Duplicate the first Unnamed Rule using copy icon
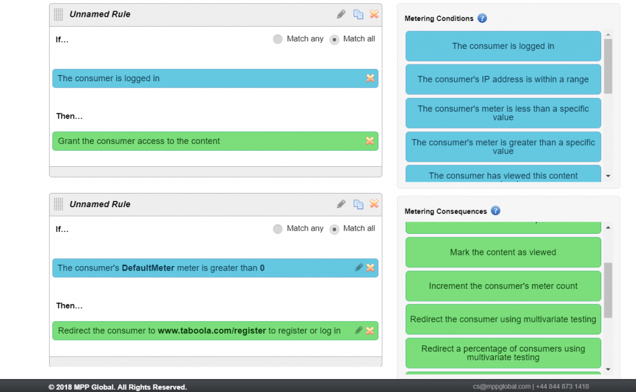This screenshot has width=636, height=392. (x=358, y=14)
